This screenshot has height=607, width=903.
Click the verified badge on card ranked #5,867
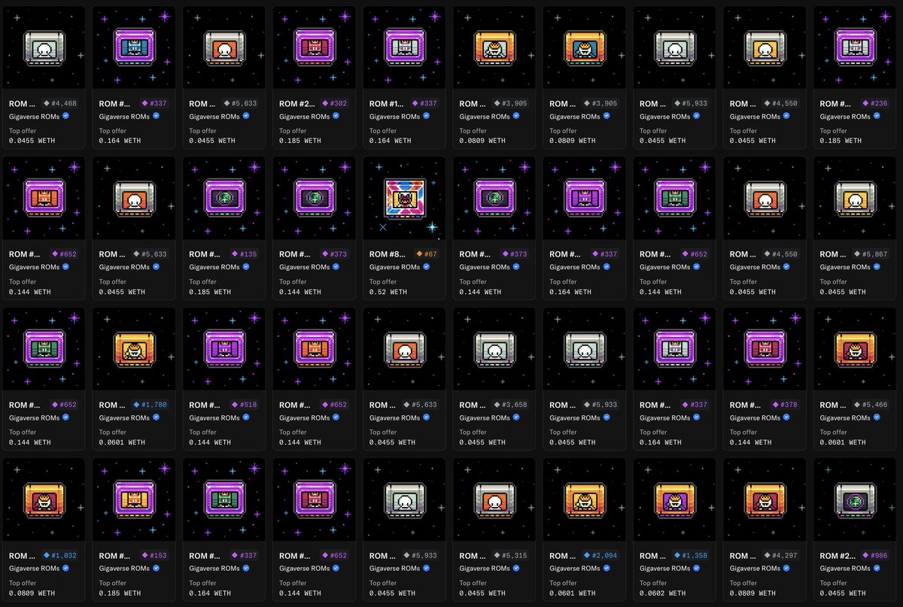click(x=877, y=267)
